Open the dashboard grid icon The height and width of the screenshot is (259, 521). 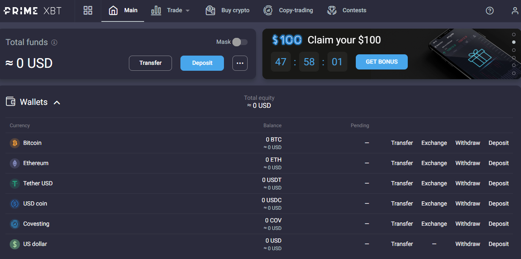click(88, 11)
